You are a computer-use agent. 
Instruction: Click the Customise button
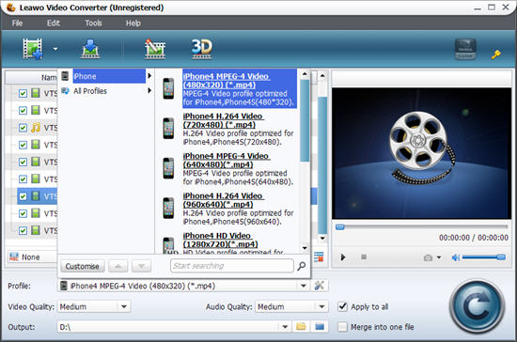[x=82, y=266]
